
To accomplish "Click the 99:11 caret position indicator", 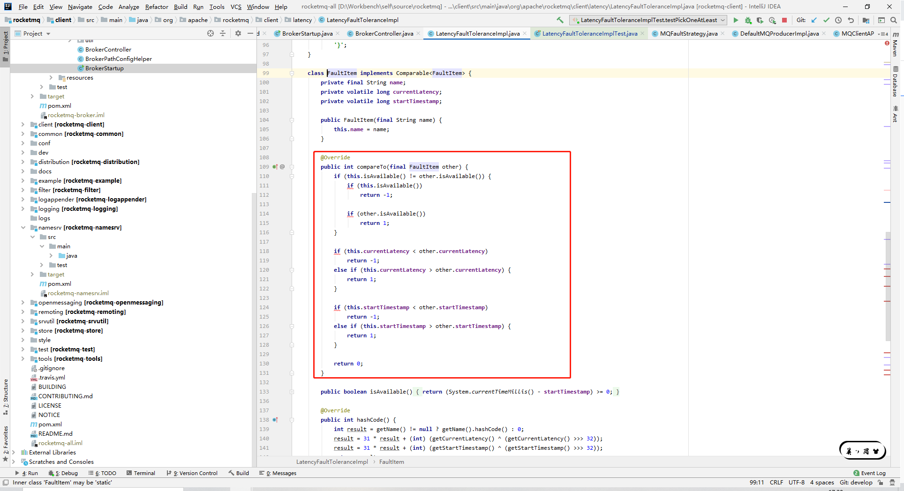I will click(756, 483).
